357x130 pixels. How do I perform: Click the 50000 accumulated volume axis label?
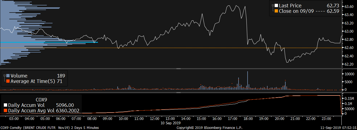350,109
